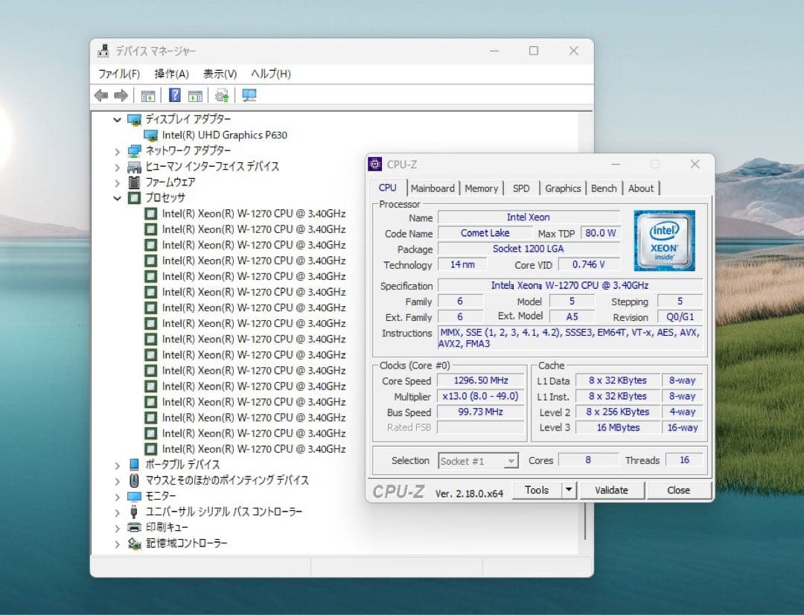Open the 操作(A) menu

pyautogui.click(x=171, y=74)
